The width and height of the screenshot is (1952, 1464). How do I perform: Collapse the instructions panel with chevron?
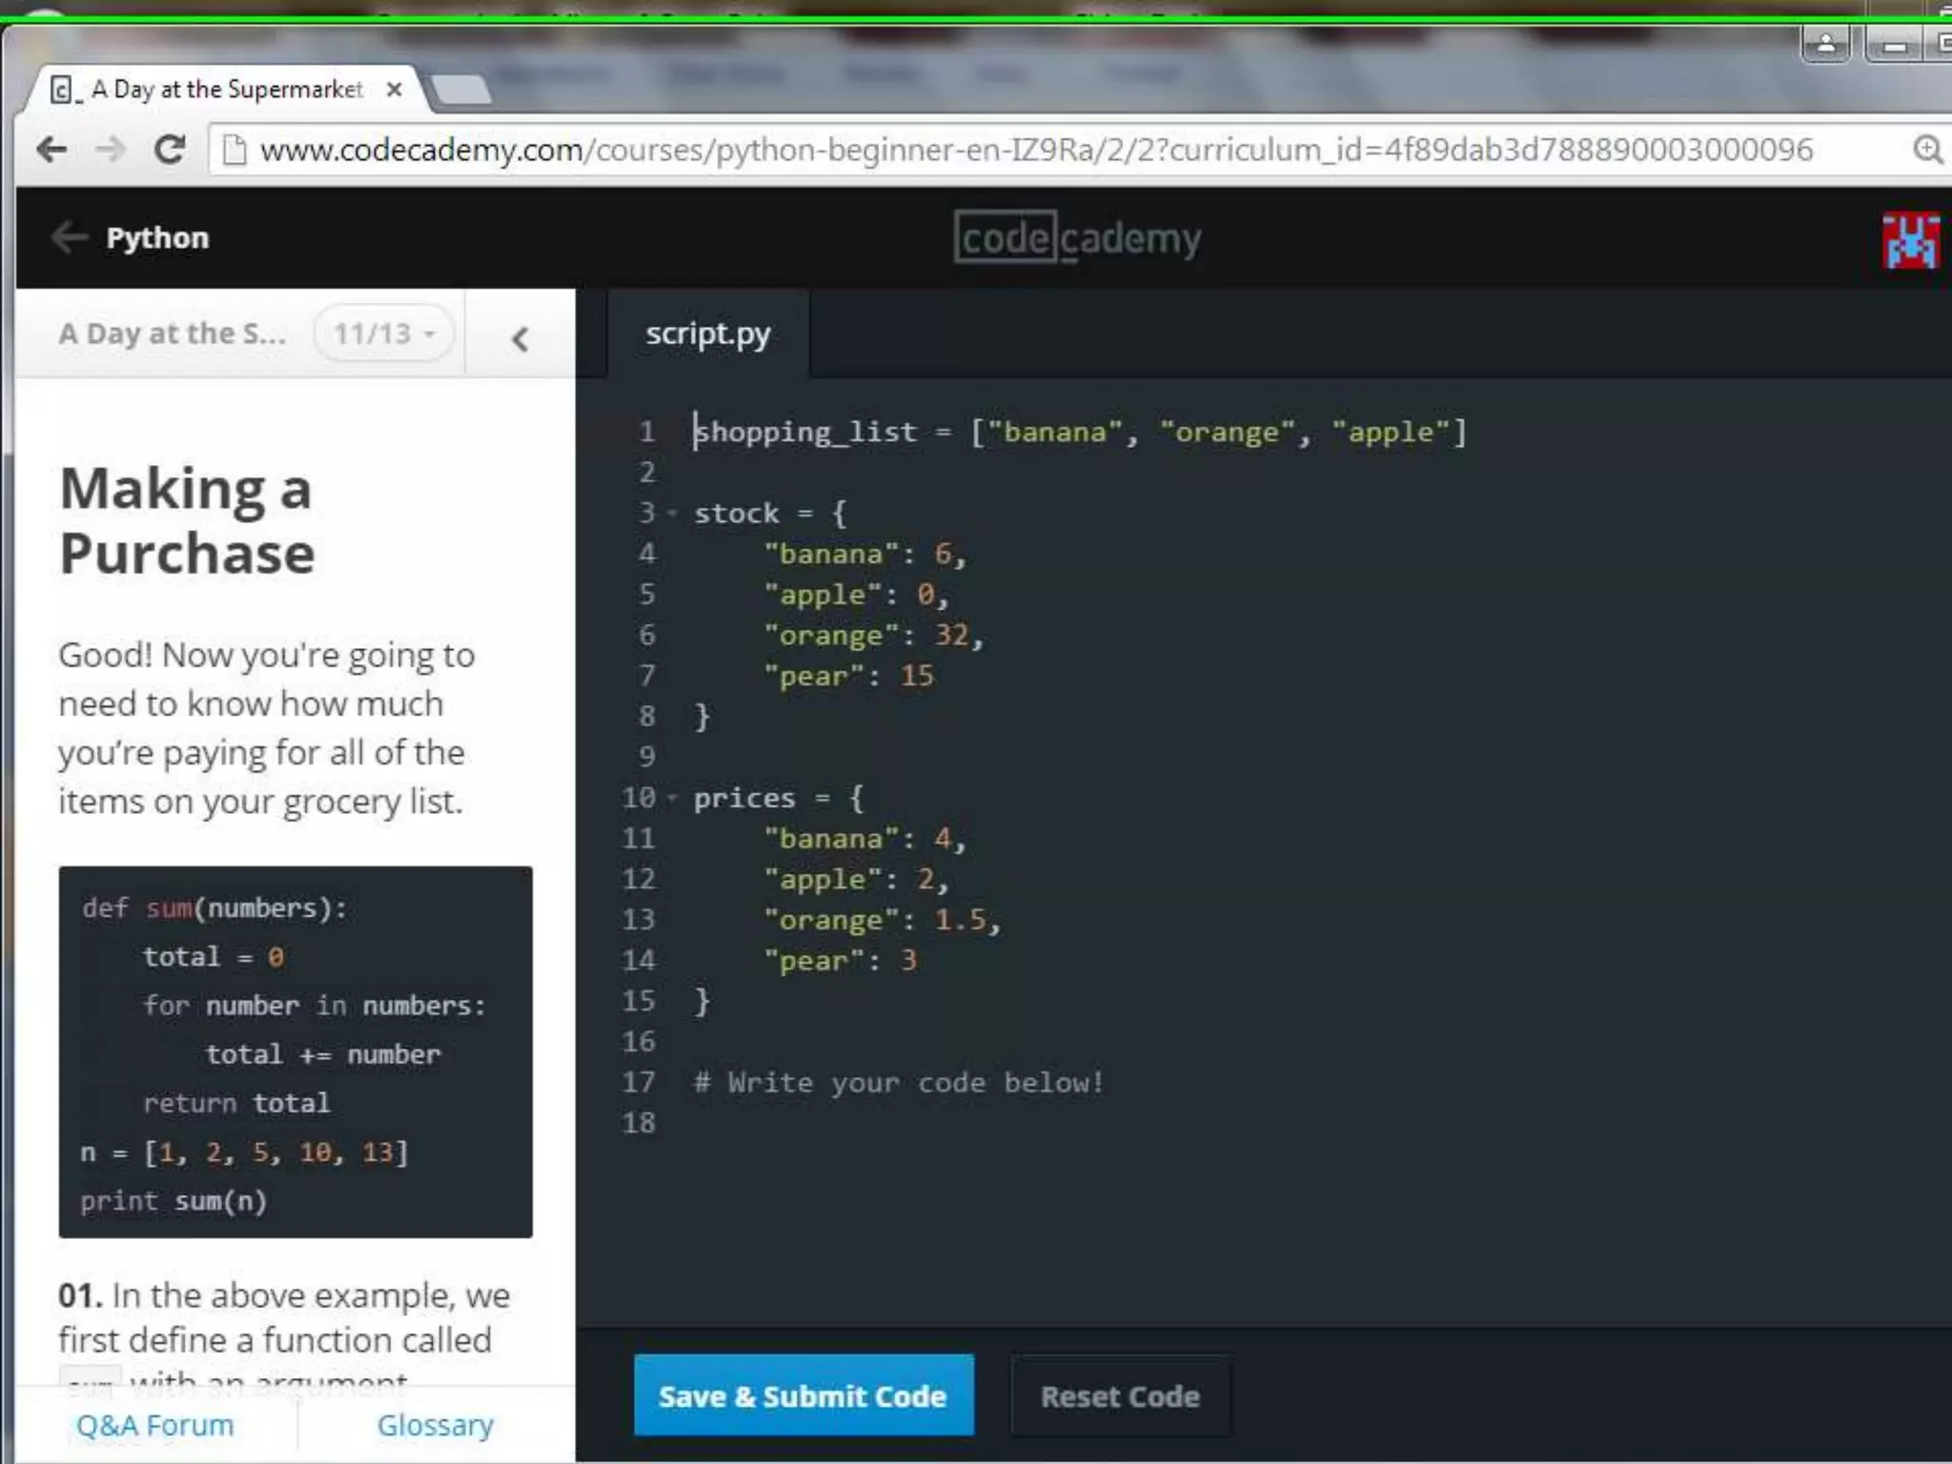point(519,338)
